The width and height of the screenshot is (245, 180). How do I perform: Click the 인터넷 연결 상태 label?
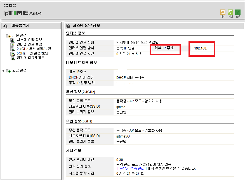tap(81, 42)
